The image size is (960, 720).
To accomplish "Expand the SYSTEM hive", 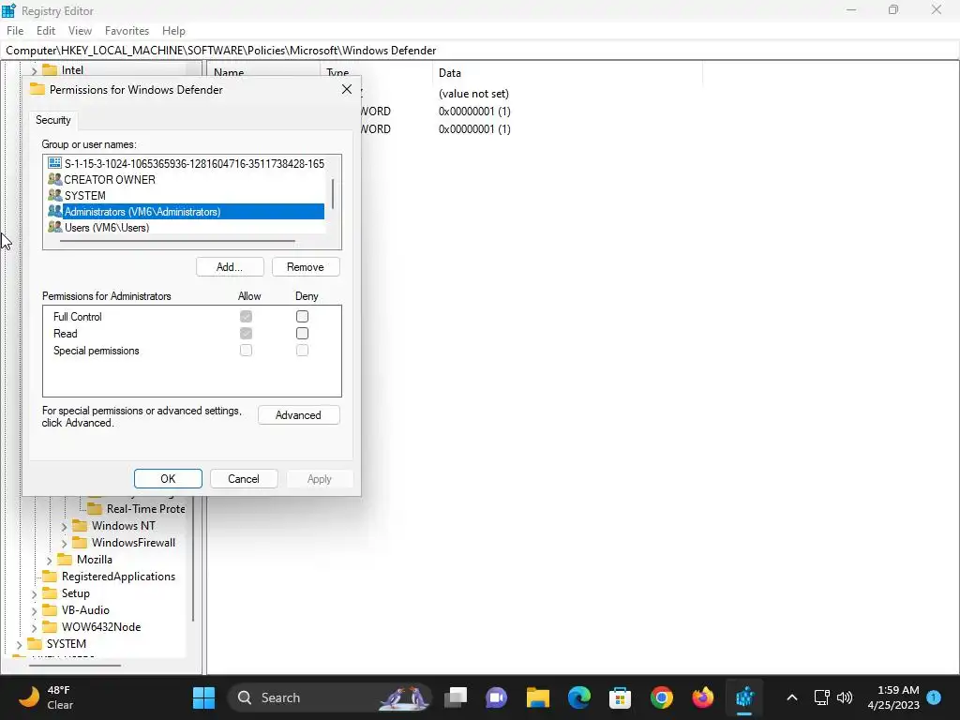I will pos(20,645).
